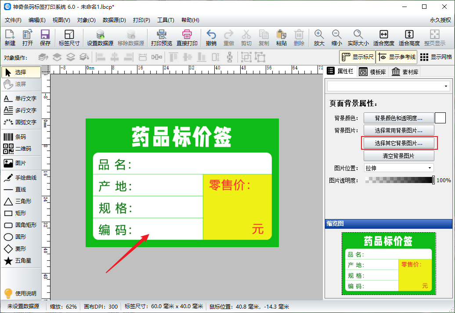Select the 多行文字 multi-line text tool

(x=21, y=110)
